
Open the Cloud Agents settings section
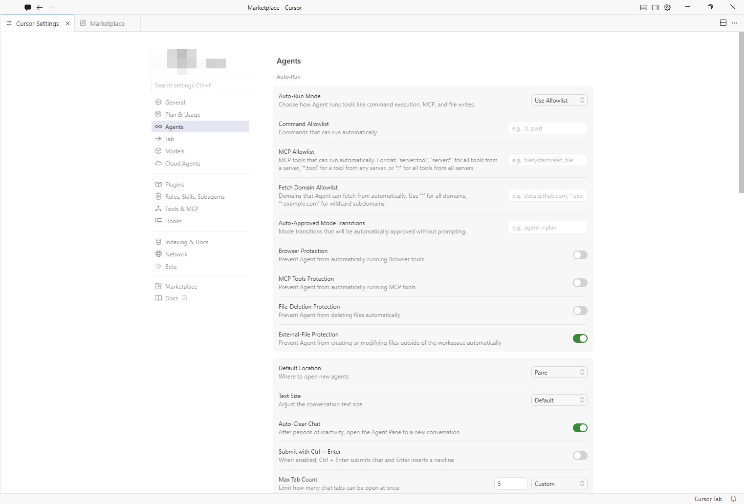pyautogui.click(x=200, y=163)
